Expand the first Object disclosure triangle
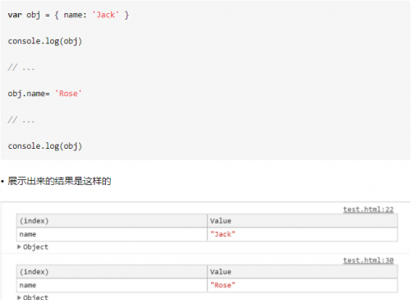The height and width of the screenshot is (300, 411). pos(19,247)
